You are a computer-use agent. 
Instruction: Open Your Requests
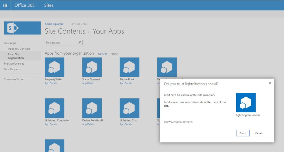point(12,69)
